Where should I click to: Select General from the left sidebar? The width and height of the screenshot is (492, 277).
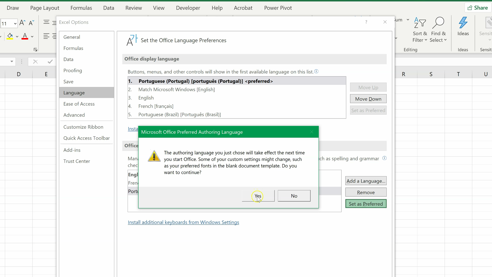click(72, 37)
